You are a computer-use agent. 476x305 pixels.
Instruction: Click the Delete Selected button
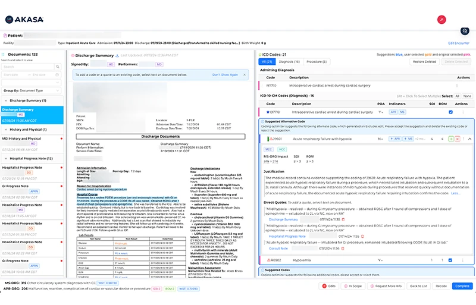[456, 62]
